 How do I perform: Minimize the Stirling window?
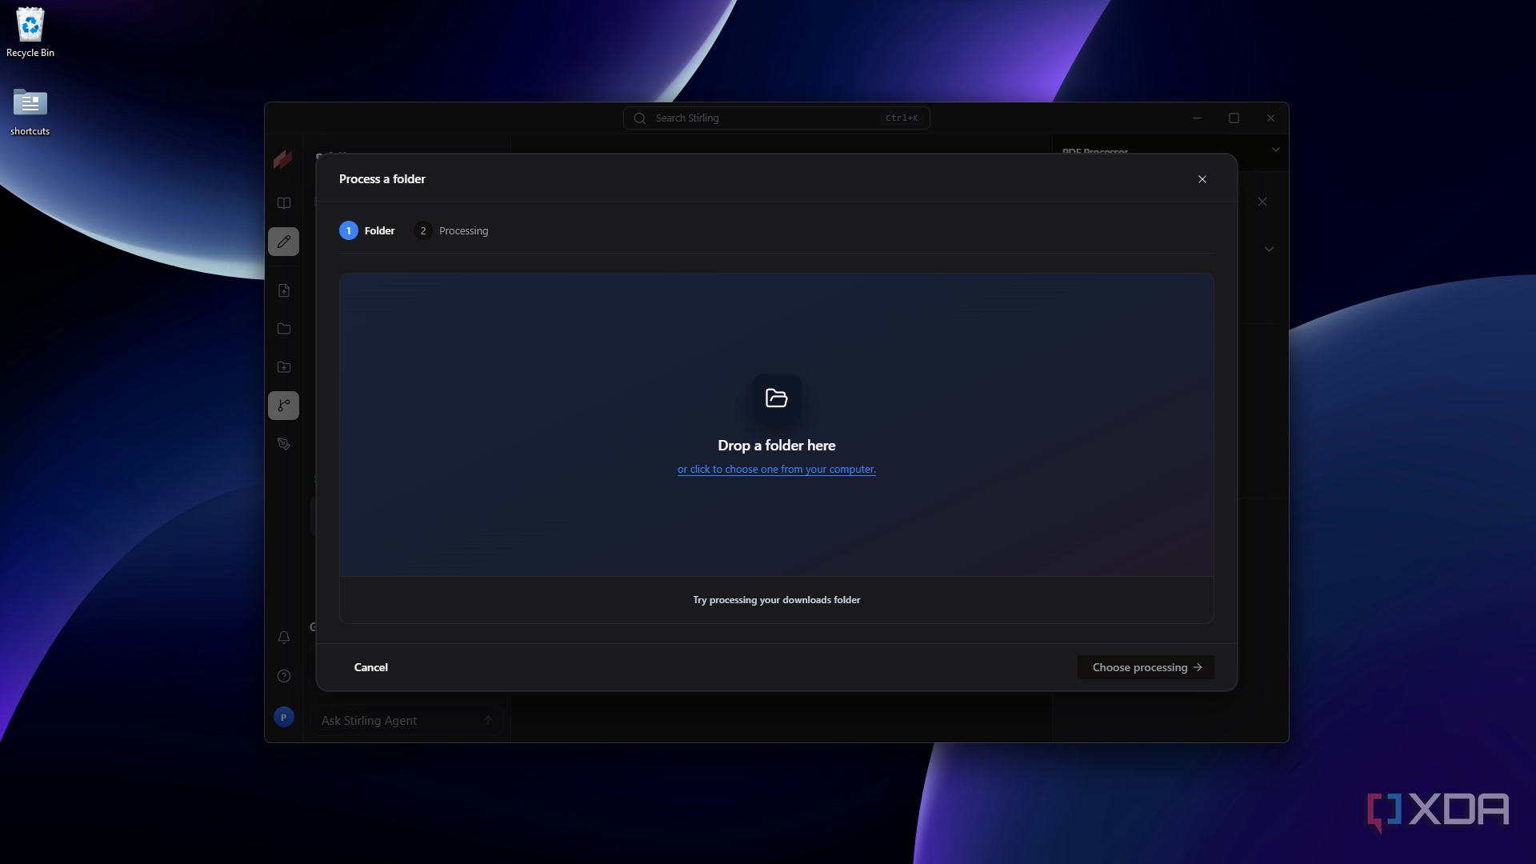pyautogui.click(x=1198, y=118)
